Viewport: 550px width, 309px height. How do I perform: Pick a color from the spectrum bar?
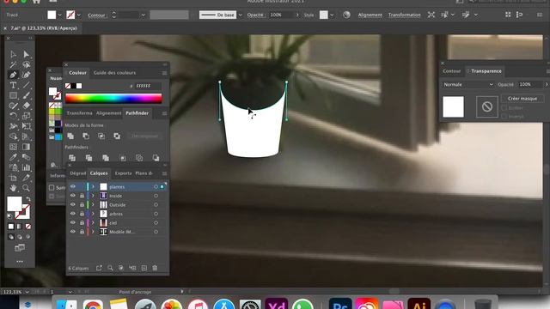click(x=113, y=98)
